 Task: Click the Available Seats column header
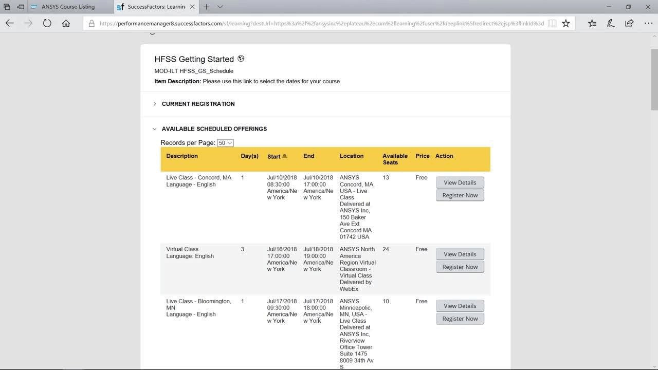[x=395, y=159]
